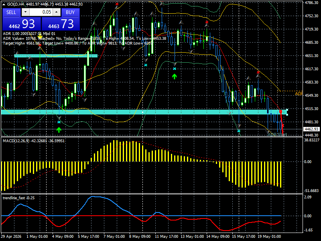
Task: Click the 4651.30 price axis label
Action: tap(311, 56)
